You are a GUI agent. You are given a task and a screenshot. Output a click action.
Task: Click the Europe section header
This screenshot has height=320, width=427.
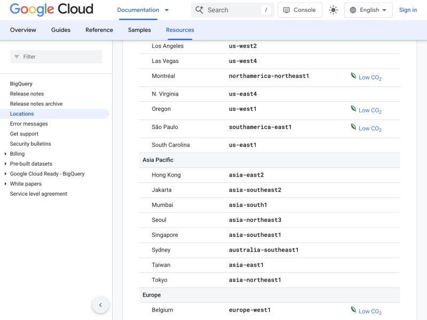click(x=152, y=295)
